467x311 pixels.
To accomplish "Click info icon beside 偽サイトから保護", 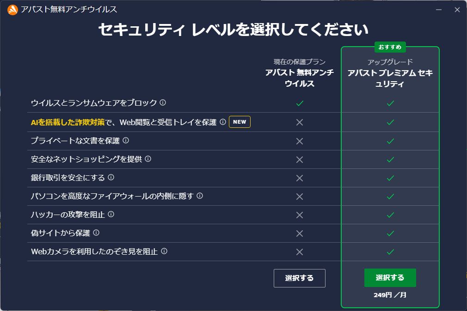I will click(x=96, y=233).
